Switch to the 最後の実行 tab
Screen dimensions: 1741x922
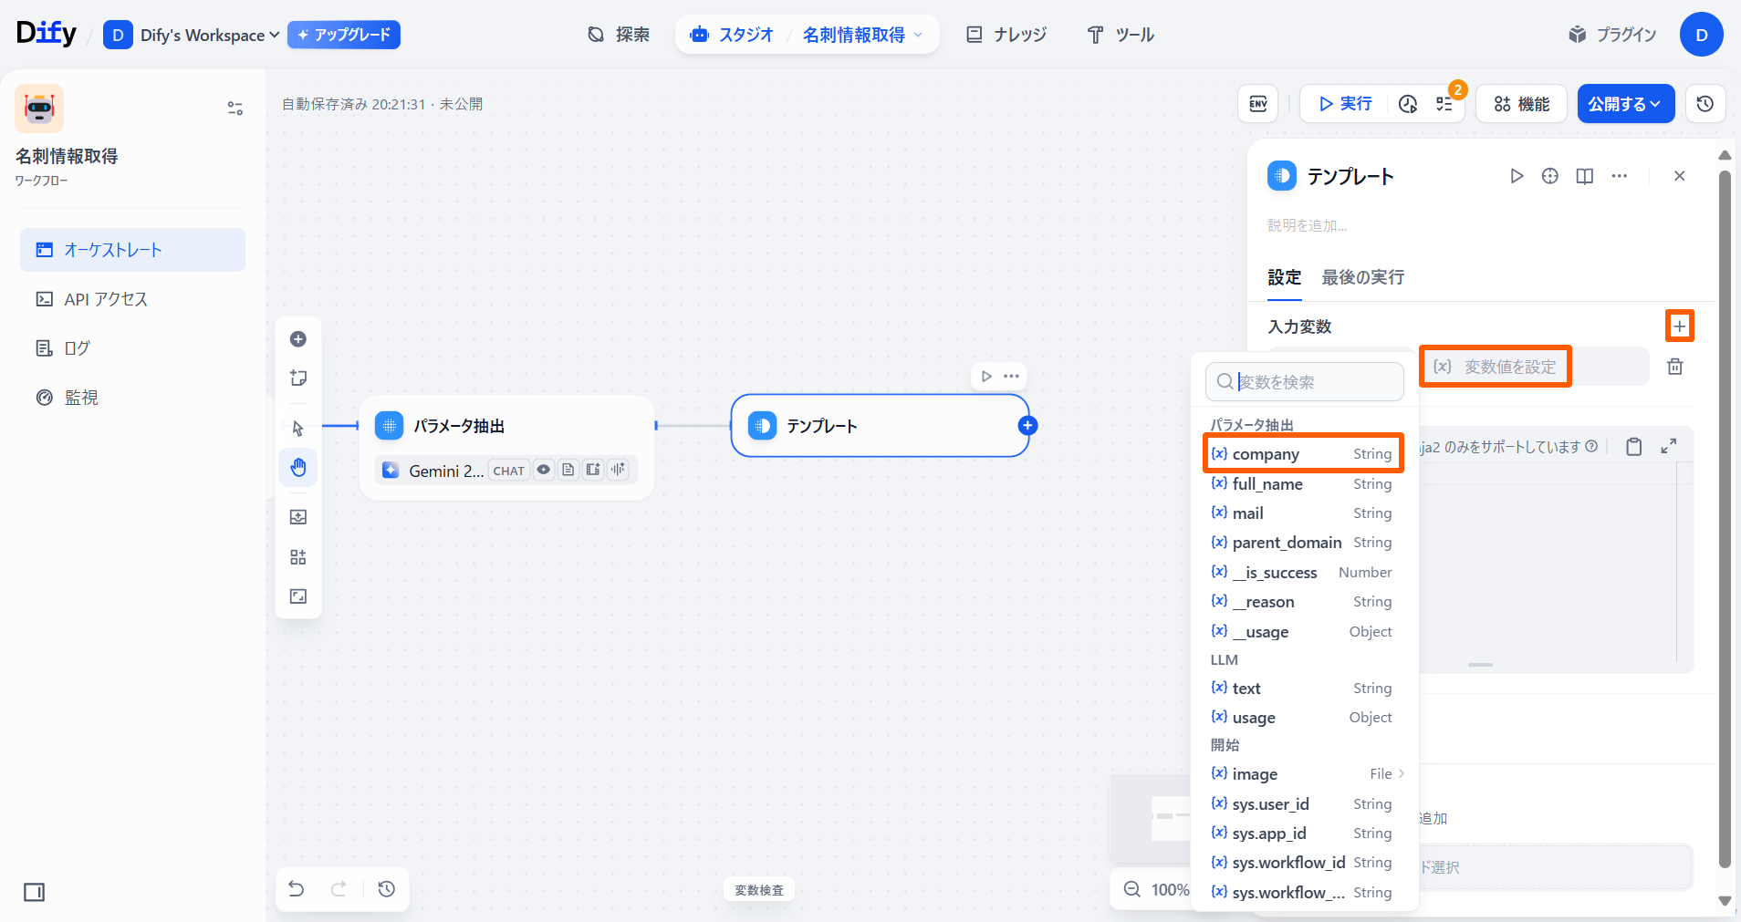pyautogui.click(x=1362, y=277)
